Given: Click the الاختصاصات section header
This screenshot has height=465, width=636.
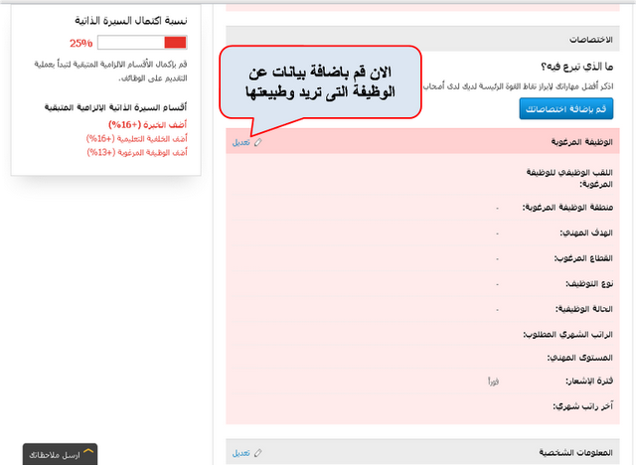Looking at the screenshot, I should tap(422, 39).
